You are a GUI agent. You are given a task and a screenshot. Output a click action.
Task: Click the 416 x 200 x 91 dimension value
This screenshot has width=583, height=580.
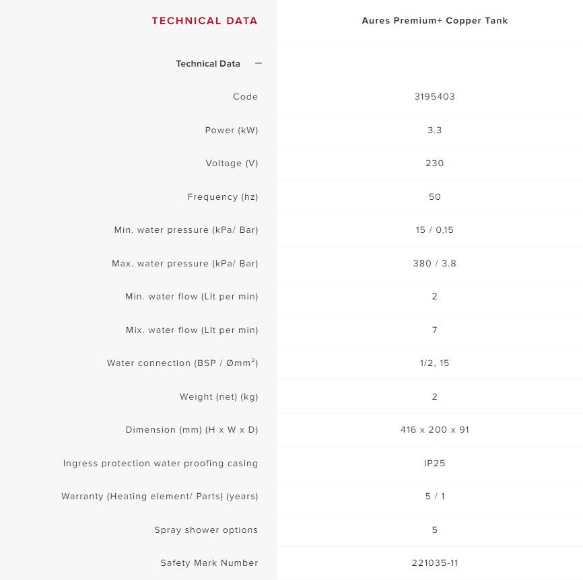coord(435,430)
